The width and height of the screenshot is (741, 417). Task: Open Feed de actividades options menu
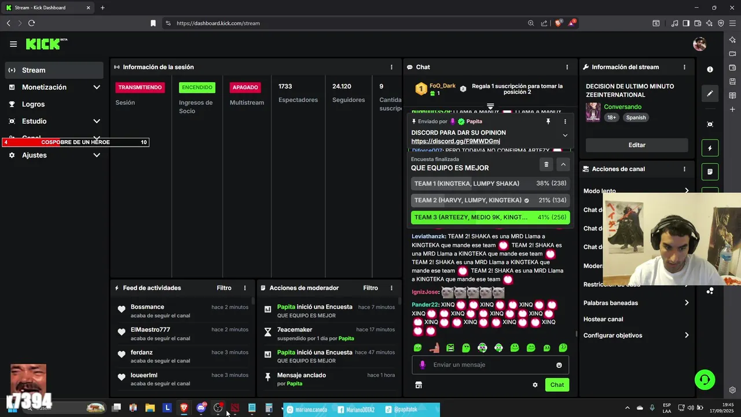pos(245,288)
